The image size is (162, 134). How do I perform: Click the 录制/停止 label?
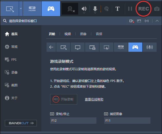click(62, 114)
